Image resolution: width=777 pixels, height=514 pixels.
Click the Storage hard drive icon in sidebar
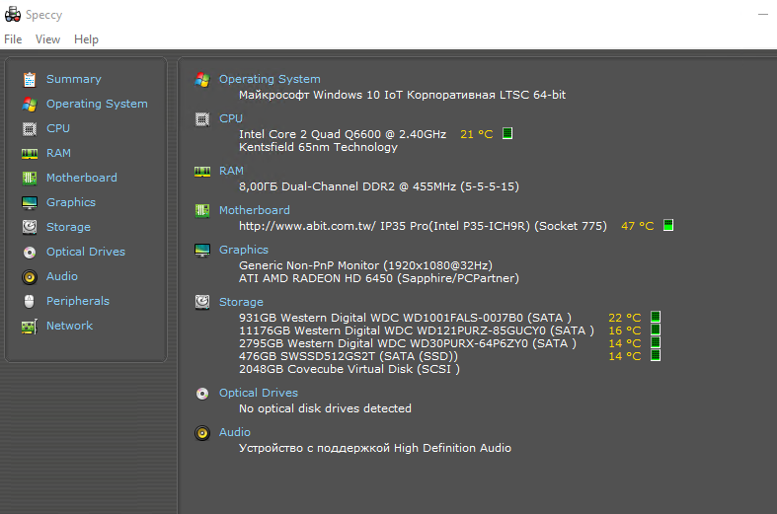[30, 227]
